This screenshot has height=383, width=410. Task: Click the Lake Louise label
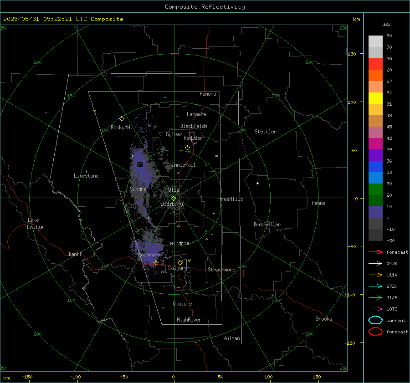click(x=35, y=224)
